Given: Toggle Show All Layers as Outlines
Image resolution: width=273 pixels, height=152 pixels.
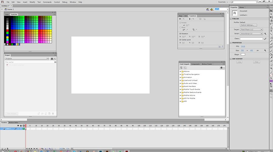Looking at the screenshot, I should click(x=23, y=126).
